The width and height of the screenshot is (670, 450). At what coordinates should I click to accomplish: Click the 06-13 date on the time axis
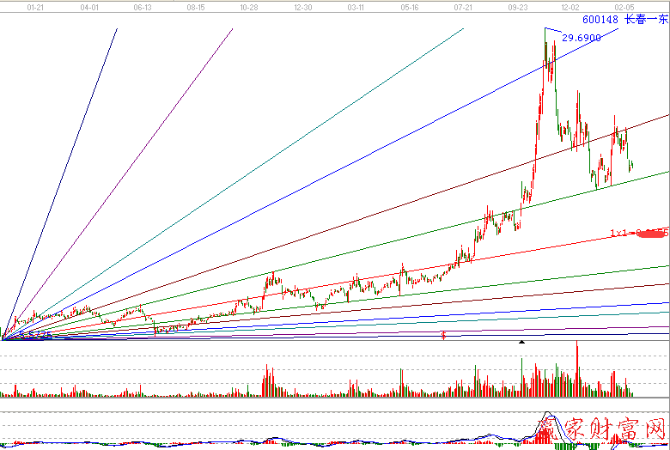click(x=143, y=6)
